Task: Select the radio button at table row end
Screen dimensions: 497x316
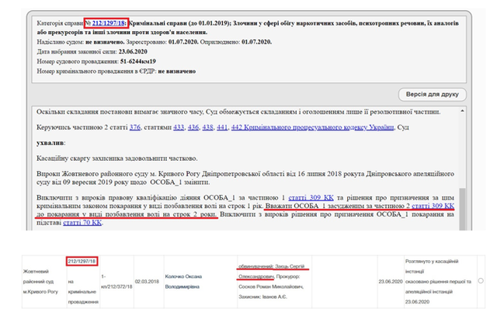Action: click(x=482, y=280)
